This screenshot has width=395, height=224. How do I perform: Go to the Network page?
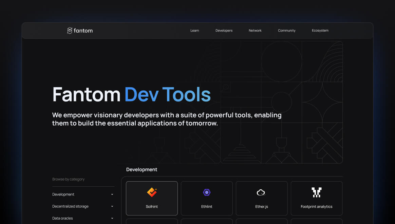coord(255,30)
